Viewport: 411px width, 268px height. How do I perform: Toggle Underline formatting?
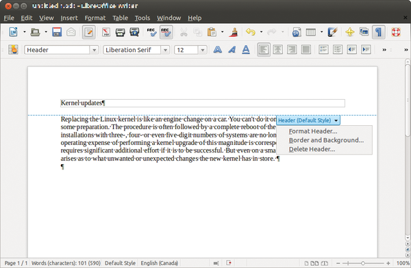pos(246,49)
